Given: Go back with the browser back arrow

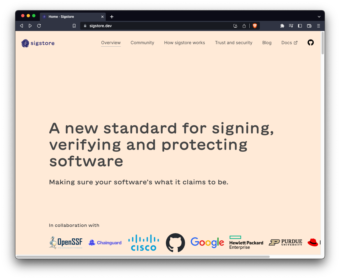Looking at the screenshot, I should click(x=21, y=26).
